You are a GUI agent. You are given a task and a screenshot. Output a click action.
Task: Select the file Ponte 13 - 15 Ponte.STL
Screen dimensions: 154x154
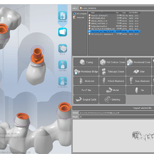(114, 15)
